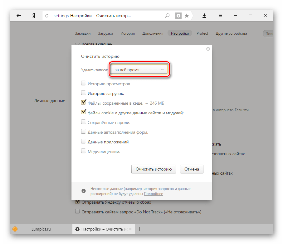283x244 pixels.
Task: Open Yandex home via the Я logo
Action: 33,16
